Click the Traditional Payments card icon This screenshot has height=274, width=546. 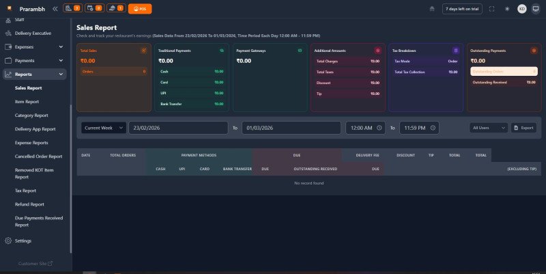point(222,51)
